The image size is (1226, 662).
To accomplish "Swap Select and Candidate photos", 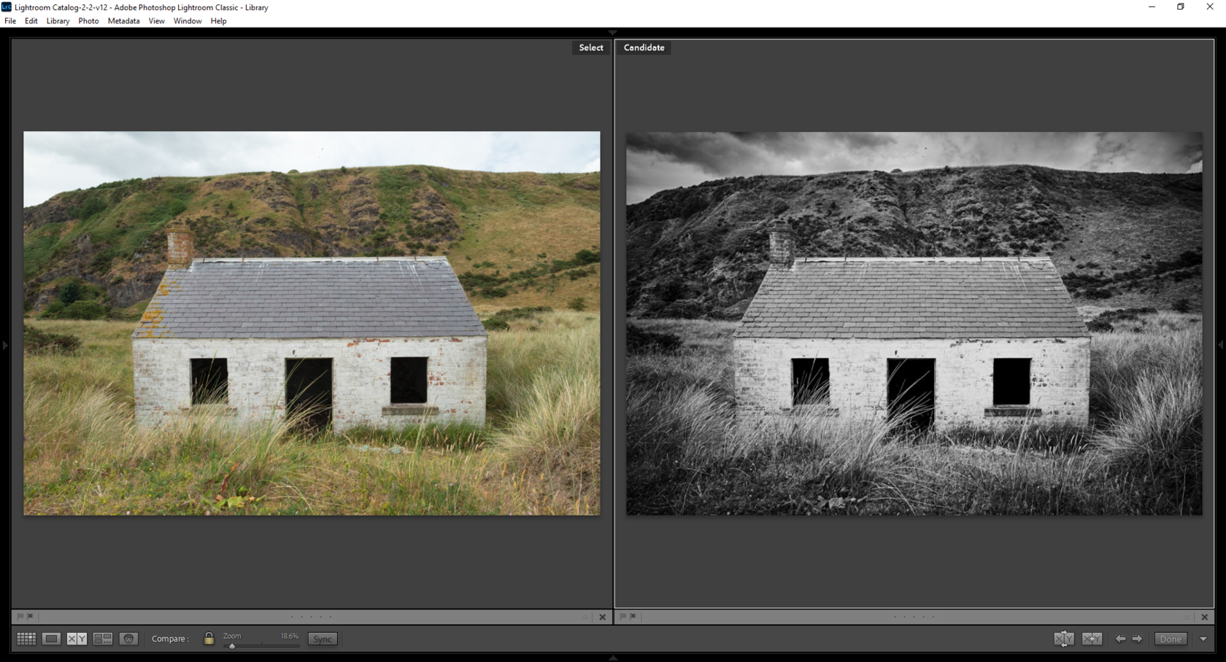I will point(1063,639).
